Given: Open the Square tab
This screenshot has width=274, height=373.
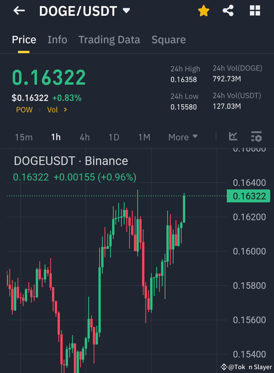Looking at the screenshot, I should tap(168, 40).
